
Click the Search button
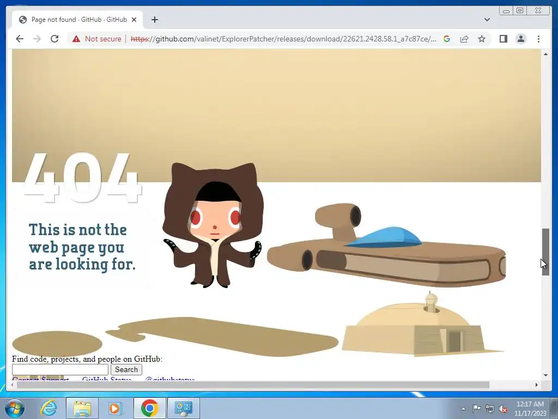(126, 369)
